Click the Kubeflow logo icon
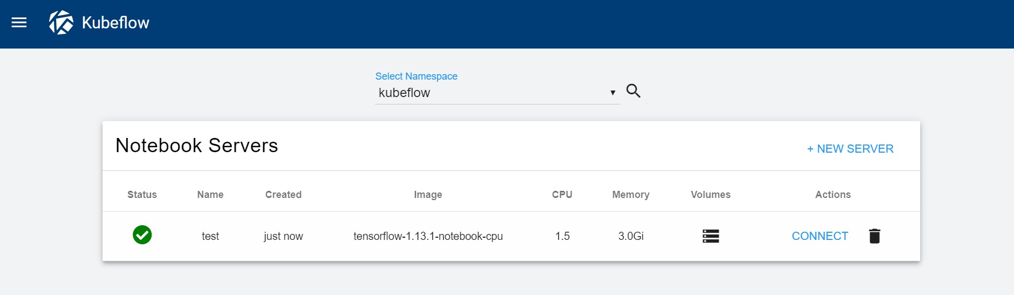Image resolution: width=1014 pixels, height=295 pixels. coord(61,22)
